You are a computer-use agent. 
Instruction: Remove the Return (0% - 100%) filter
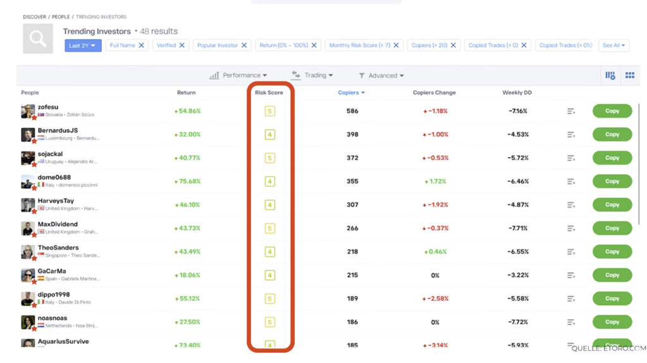click(x=314, y=46)
